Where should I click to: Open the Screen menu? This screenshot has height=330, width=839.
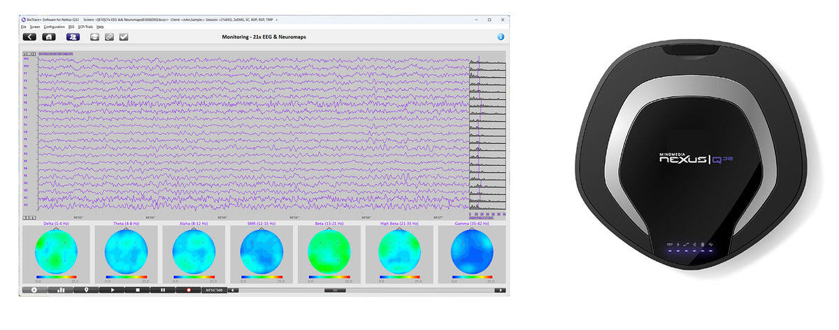[35, 27]
